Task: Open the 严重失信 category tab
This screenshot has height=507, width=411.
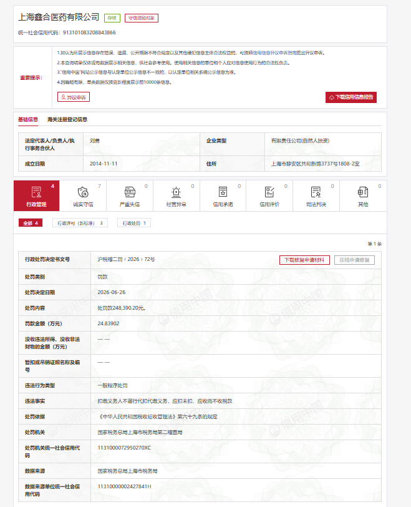Action: tap(130, 195)
